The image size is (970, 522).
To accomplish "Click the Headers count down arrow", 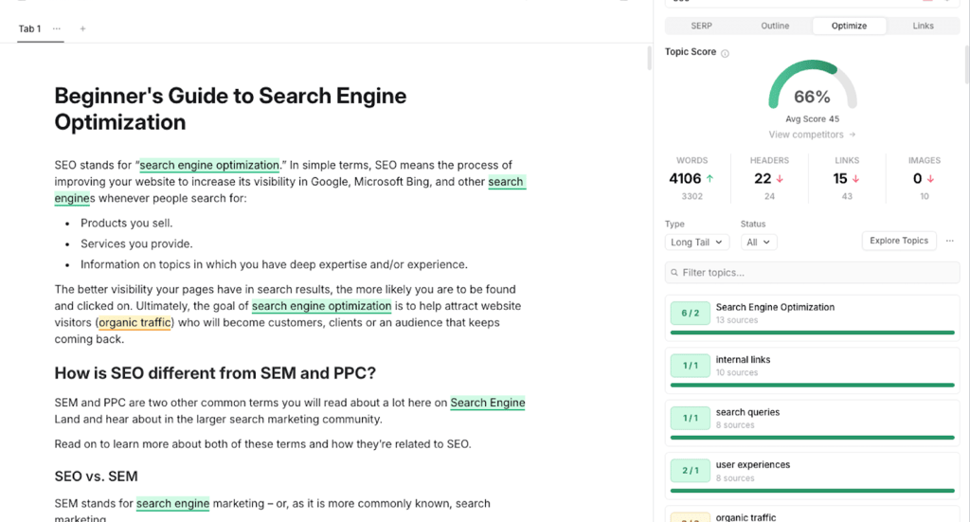I will pyautogui.click(x=781, y=179).
